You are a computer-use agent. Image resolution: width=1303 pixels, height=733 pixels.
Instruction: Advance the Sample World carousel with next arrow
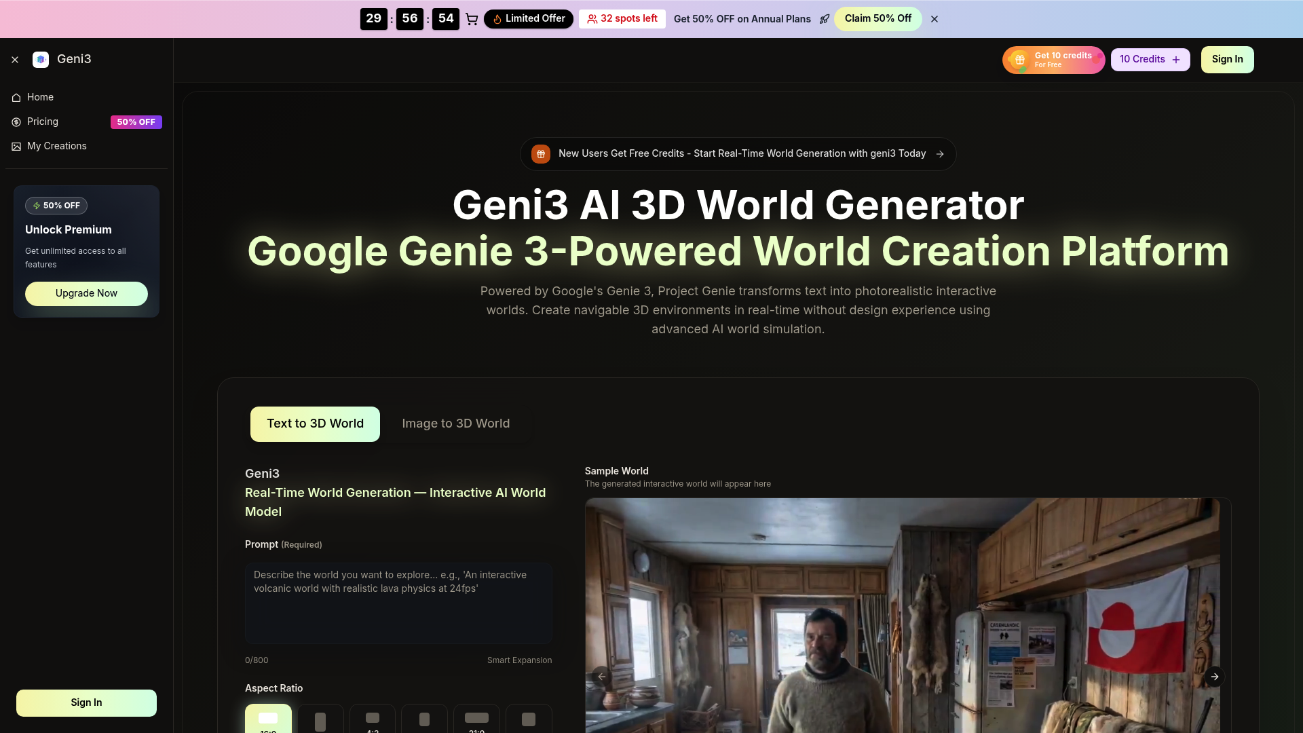[x=1215, y=677]
